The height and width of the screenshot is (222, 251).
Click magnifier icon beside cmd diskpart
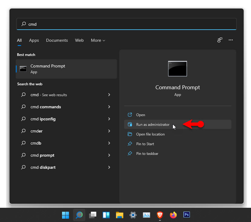(23, 167)
